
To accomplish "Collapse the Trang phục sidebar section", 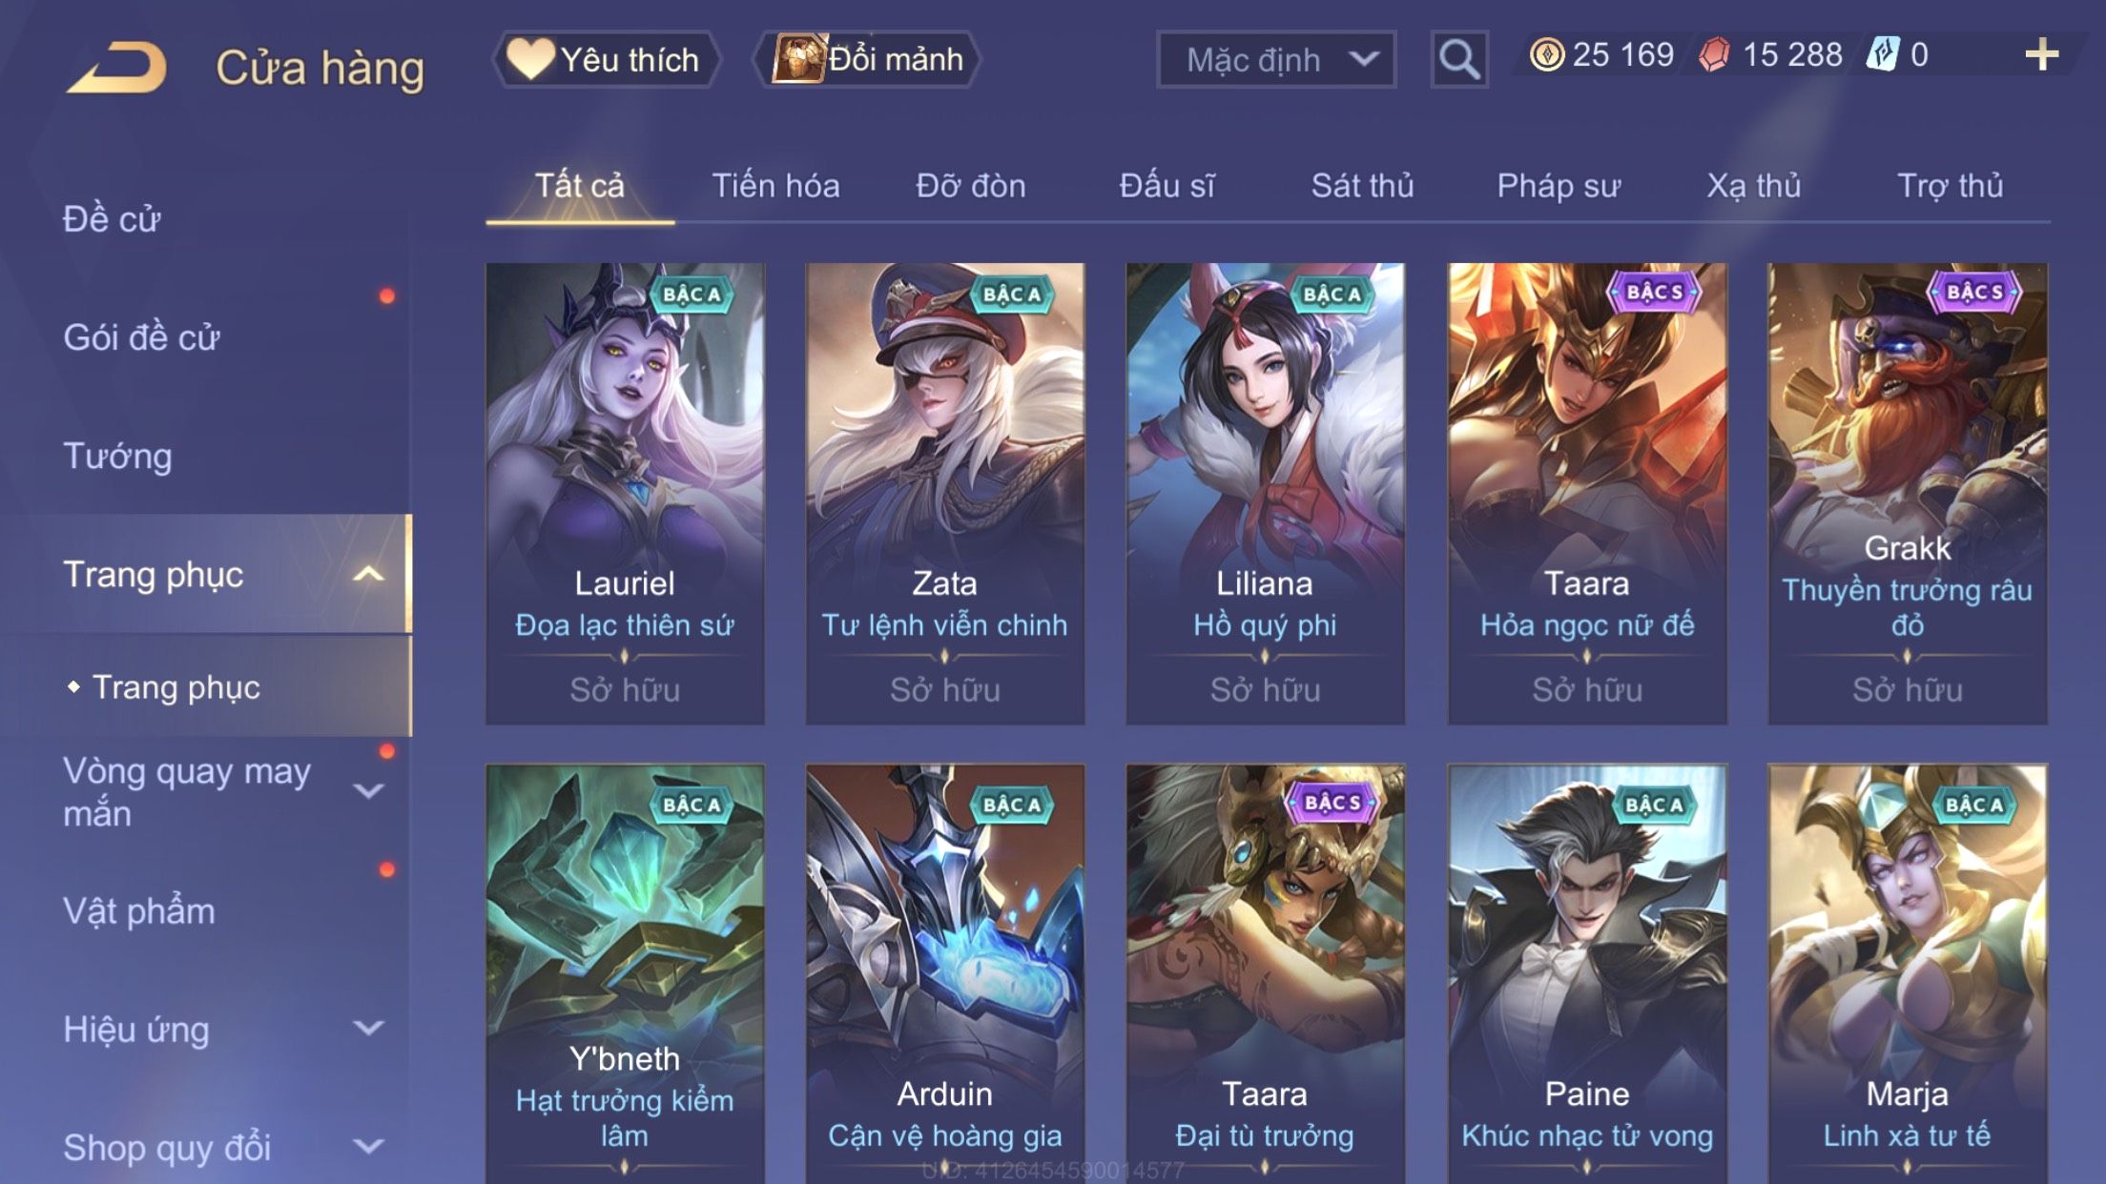I will 368,574.
